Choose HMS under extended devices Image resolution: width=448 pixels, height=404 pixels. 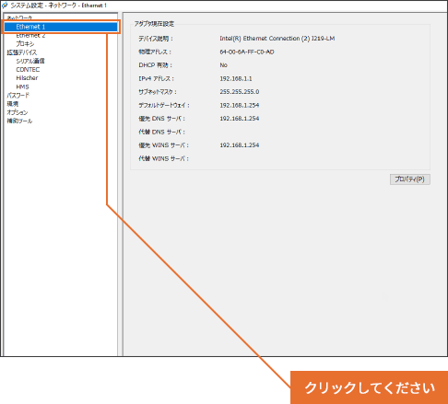(x=22, y=87)
